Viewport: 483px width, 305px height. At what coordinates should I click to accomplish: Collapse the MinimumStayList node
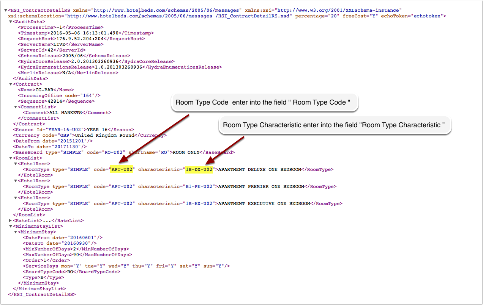click(11, 226)
